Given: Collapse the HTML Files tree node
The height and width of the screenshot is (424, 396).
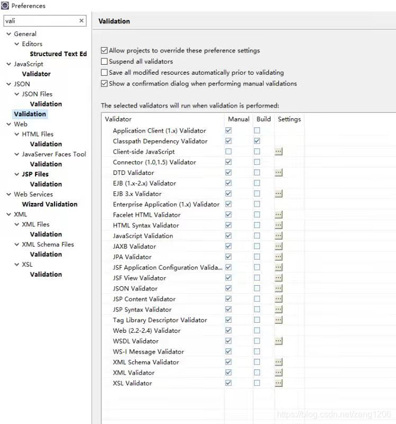Looking at the screenshot, I should (17, 134).
